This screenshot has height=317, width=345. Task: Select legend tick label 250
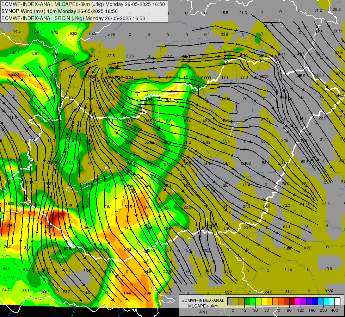pos(323,310)
